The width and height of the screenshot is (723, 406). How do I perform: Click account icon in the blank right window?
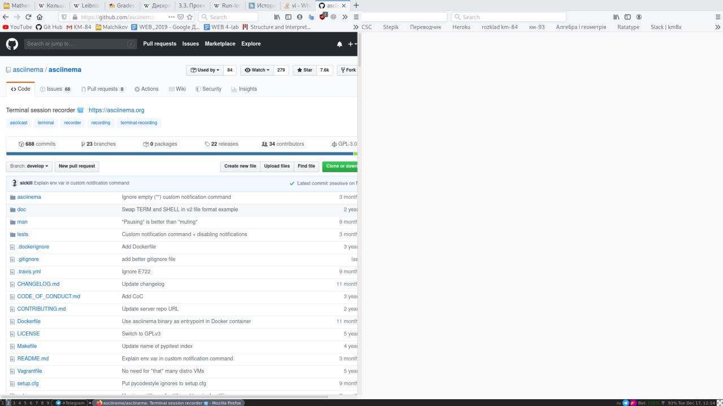tap(638, 17)
